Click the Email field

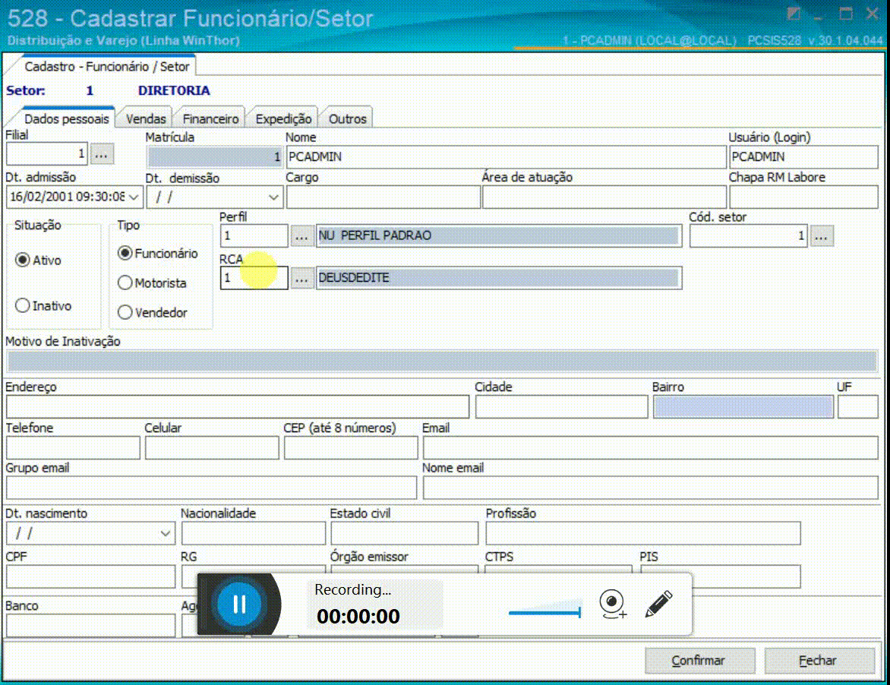pos(651,448)
